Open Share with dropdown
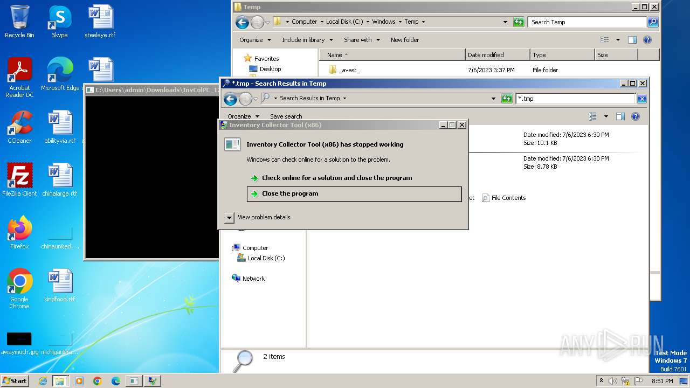690x388 pixels. coord(362,40)
